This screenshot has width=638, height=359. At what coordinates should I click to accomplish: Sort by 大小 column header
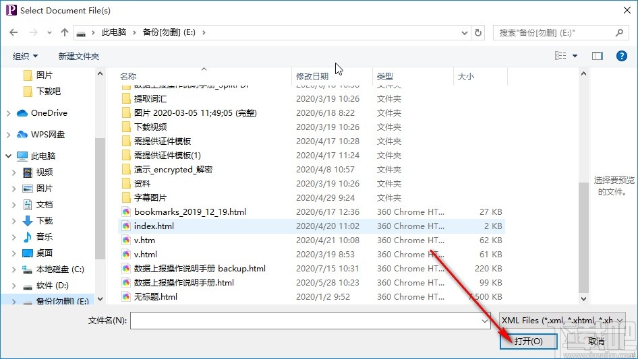(x=466, y=76)
